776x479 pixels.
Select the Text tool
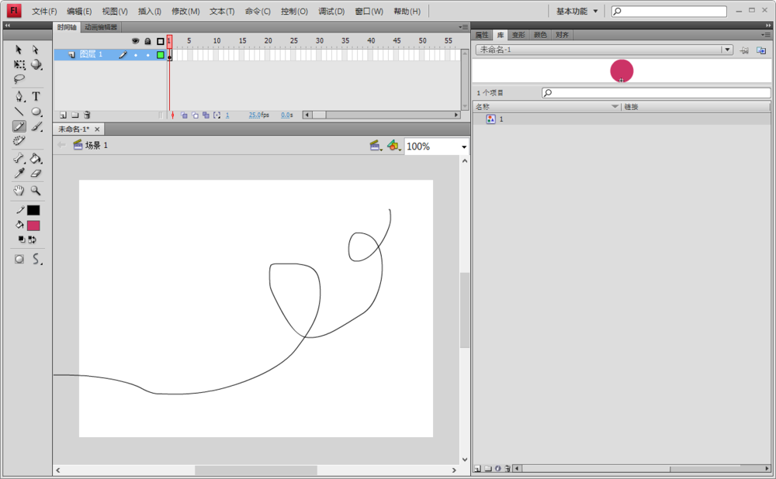(36, 96)
